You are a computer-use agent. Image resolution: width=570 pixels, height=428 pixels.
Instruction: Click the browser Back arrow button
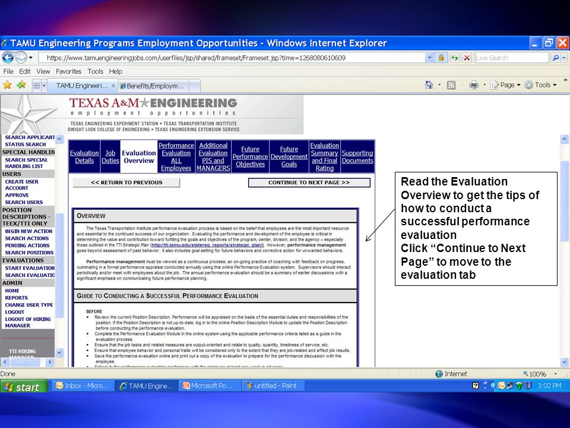pos(8,58)
